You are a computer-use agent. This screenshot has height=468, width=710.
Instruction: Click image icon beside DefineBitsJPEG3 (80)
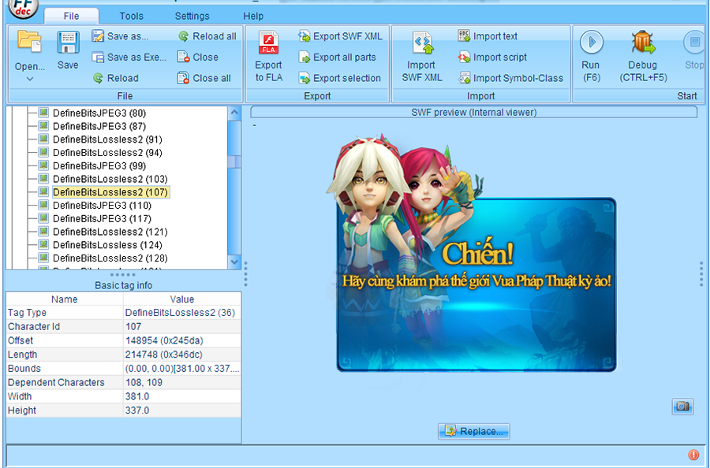pyautogui.click(x=43, y=113)
